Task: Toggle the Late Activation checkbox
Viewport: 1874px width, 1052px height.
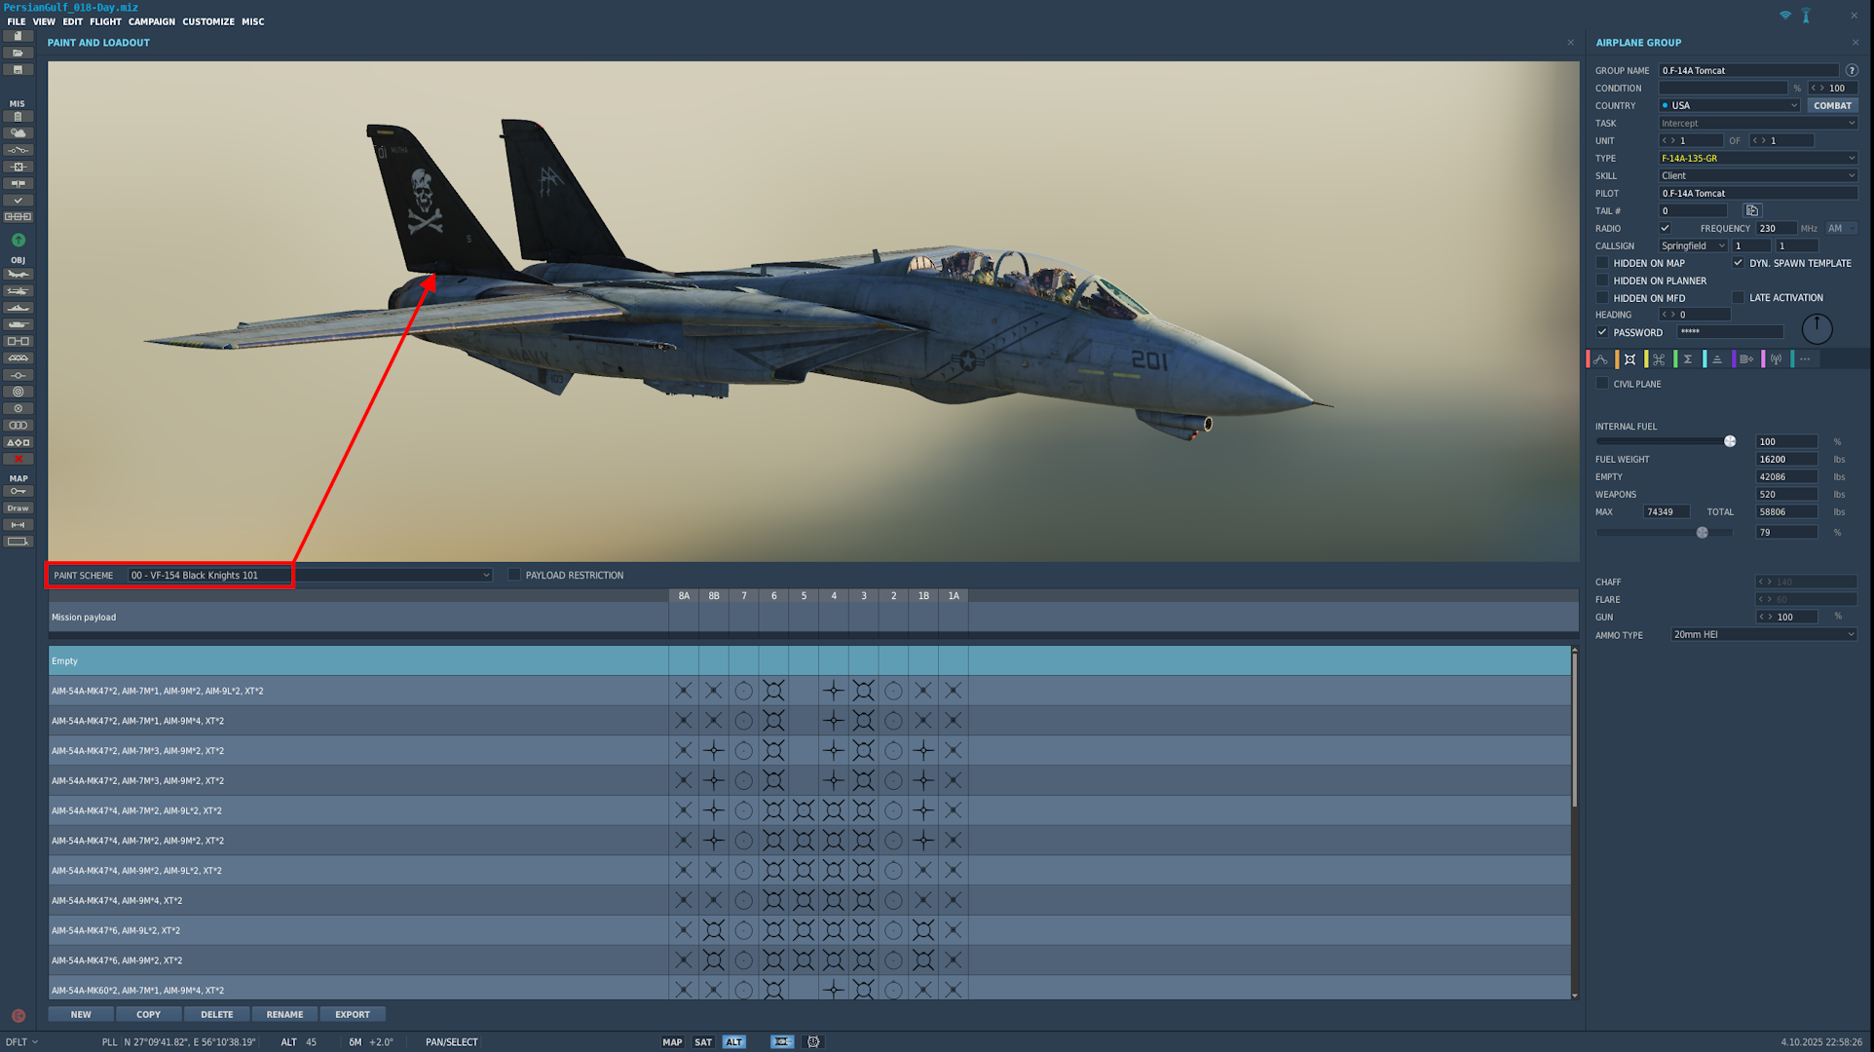Action: click(1738, 298)
